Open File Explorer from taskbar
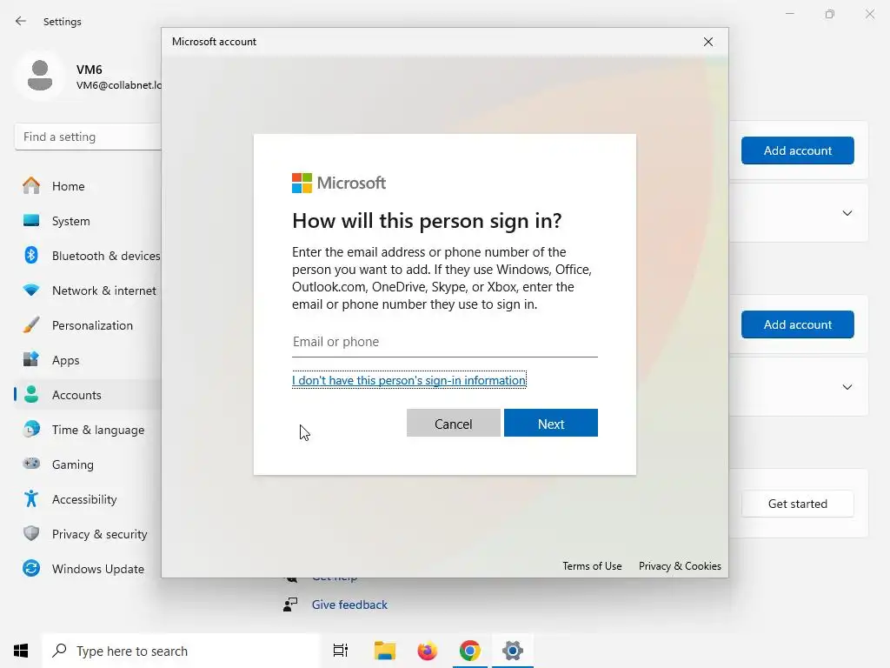The width and height of the screenshot is (890, 668). 385,651
